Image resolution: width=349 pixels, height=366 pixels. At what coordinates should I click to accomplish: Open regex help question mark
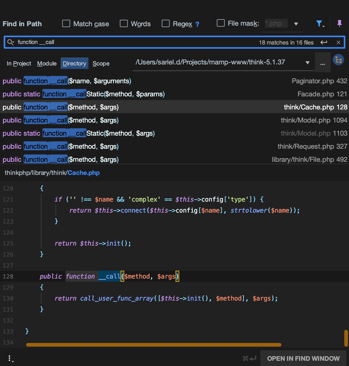(x=197, y=24)
